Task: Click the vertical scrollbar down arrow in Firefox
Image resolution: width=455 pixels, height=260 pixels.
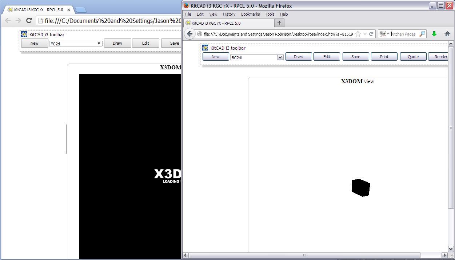Action: pos(451,249)
